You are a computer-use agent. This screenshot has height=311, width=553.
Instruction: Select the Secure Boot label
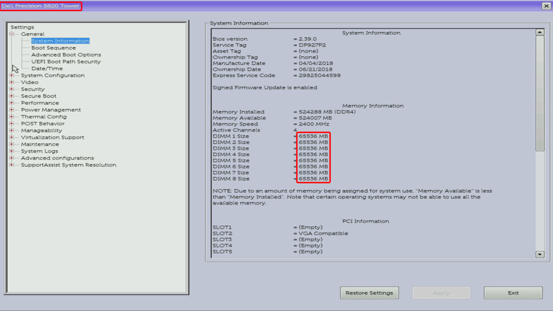pyautogui.click(x=39, y=96)
